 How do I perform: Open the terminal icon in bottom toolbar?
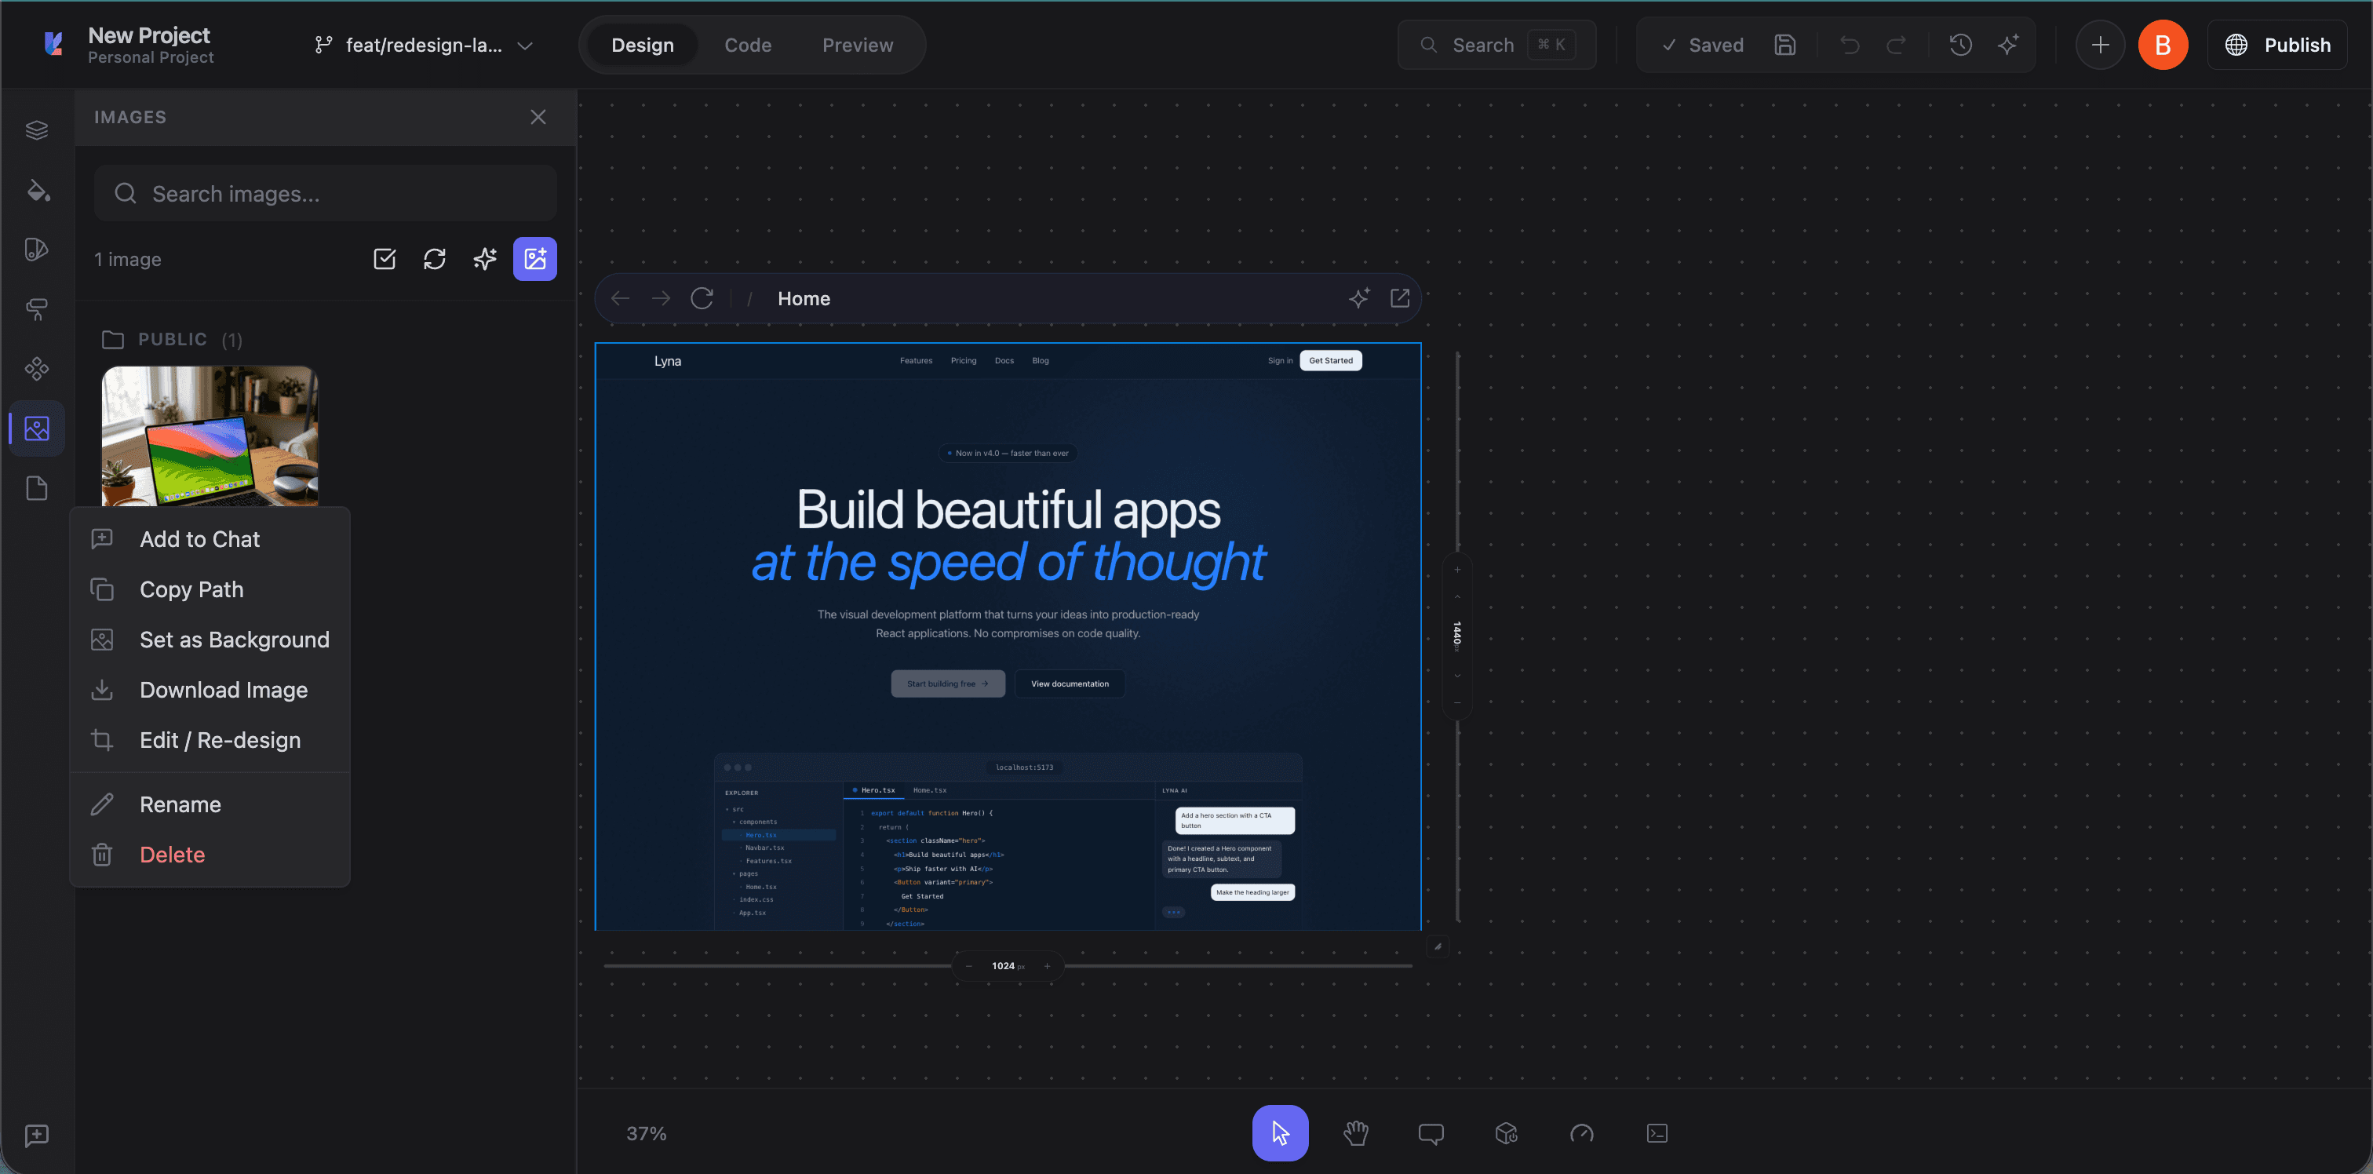[x=1657, y=1132]
